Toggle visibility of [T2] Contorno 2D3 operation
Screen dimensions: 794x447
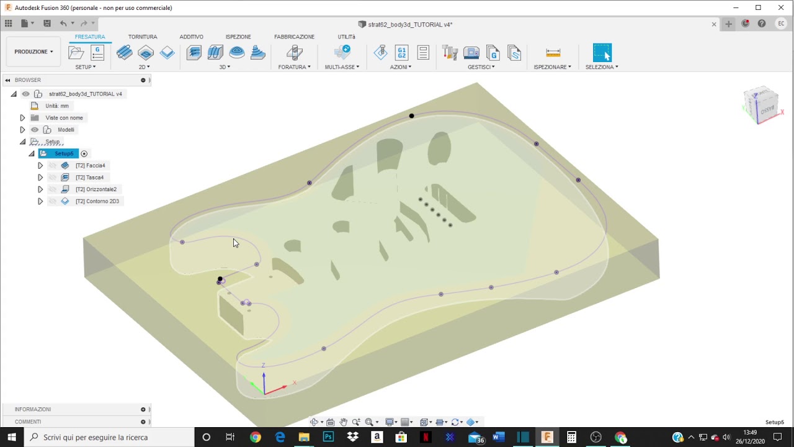point(53,201)
